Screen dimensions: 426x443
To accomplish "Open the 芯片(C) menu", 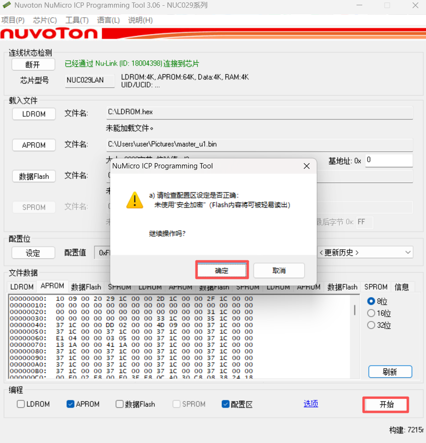I will click(45, 20).
